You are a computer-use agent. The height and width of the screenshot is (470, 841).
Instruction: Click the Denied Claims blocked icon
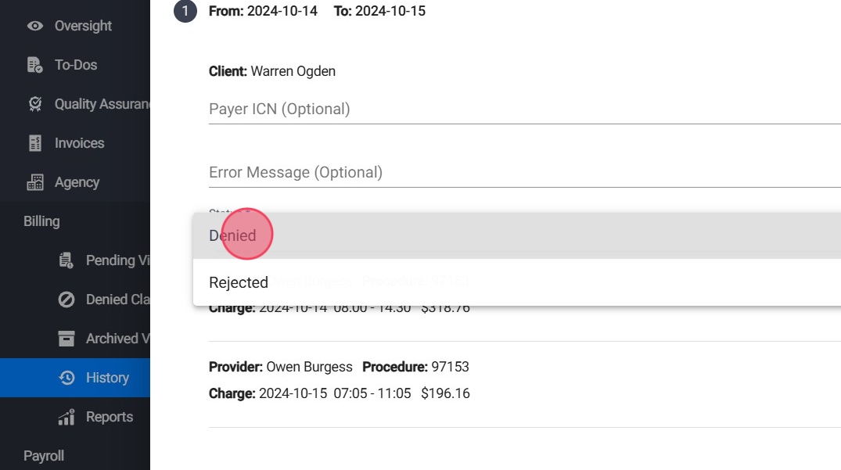66,300
